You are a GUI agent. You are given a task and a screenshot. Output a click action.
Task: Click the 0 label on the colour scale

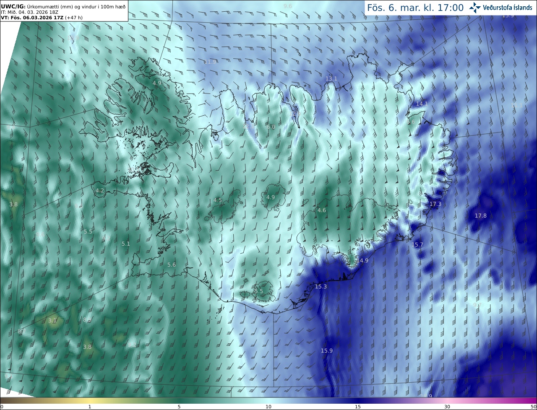2,407
